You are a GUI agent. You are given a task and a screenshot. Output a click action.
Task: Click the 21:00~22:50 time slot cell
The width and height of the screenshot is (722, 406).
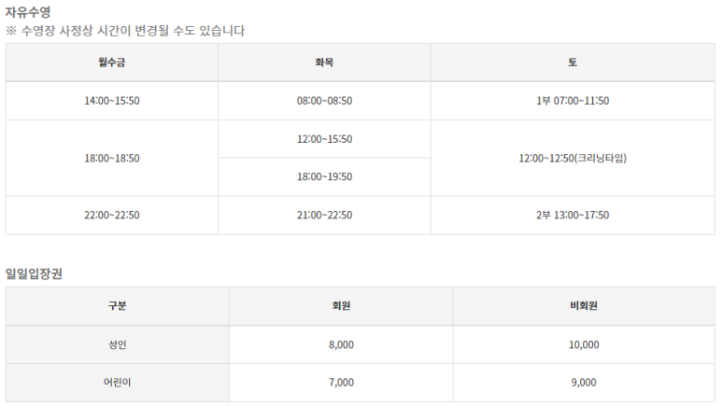click(x=324, y=216)
